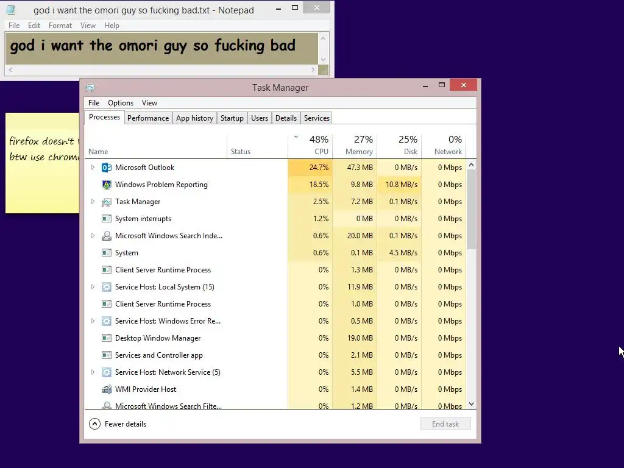Sort processes by the Network column header

coord(444,146)
